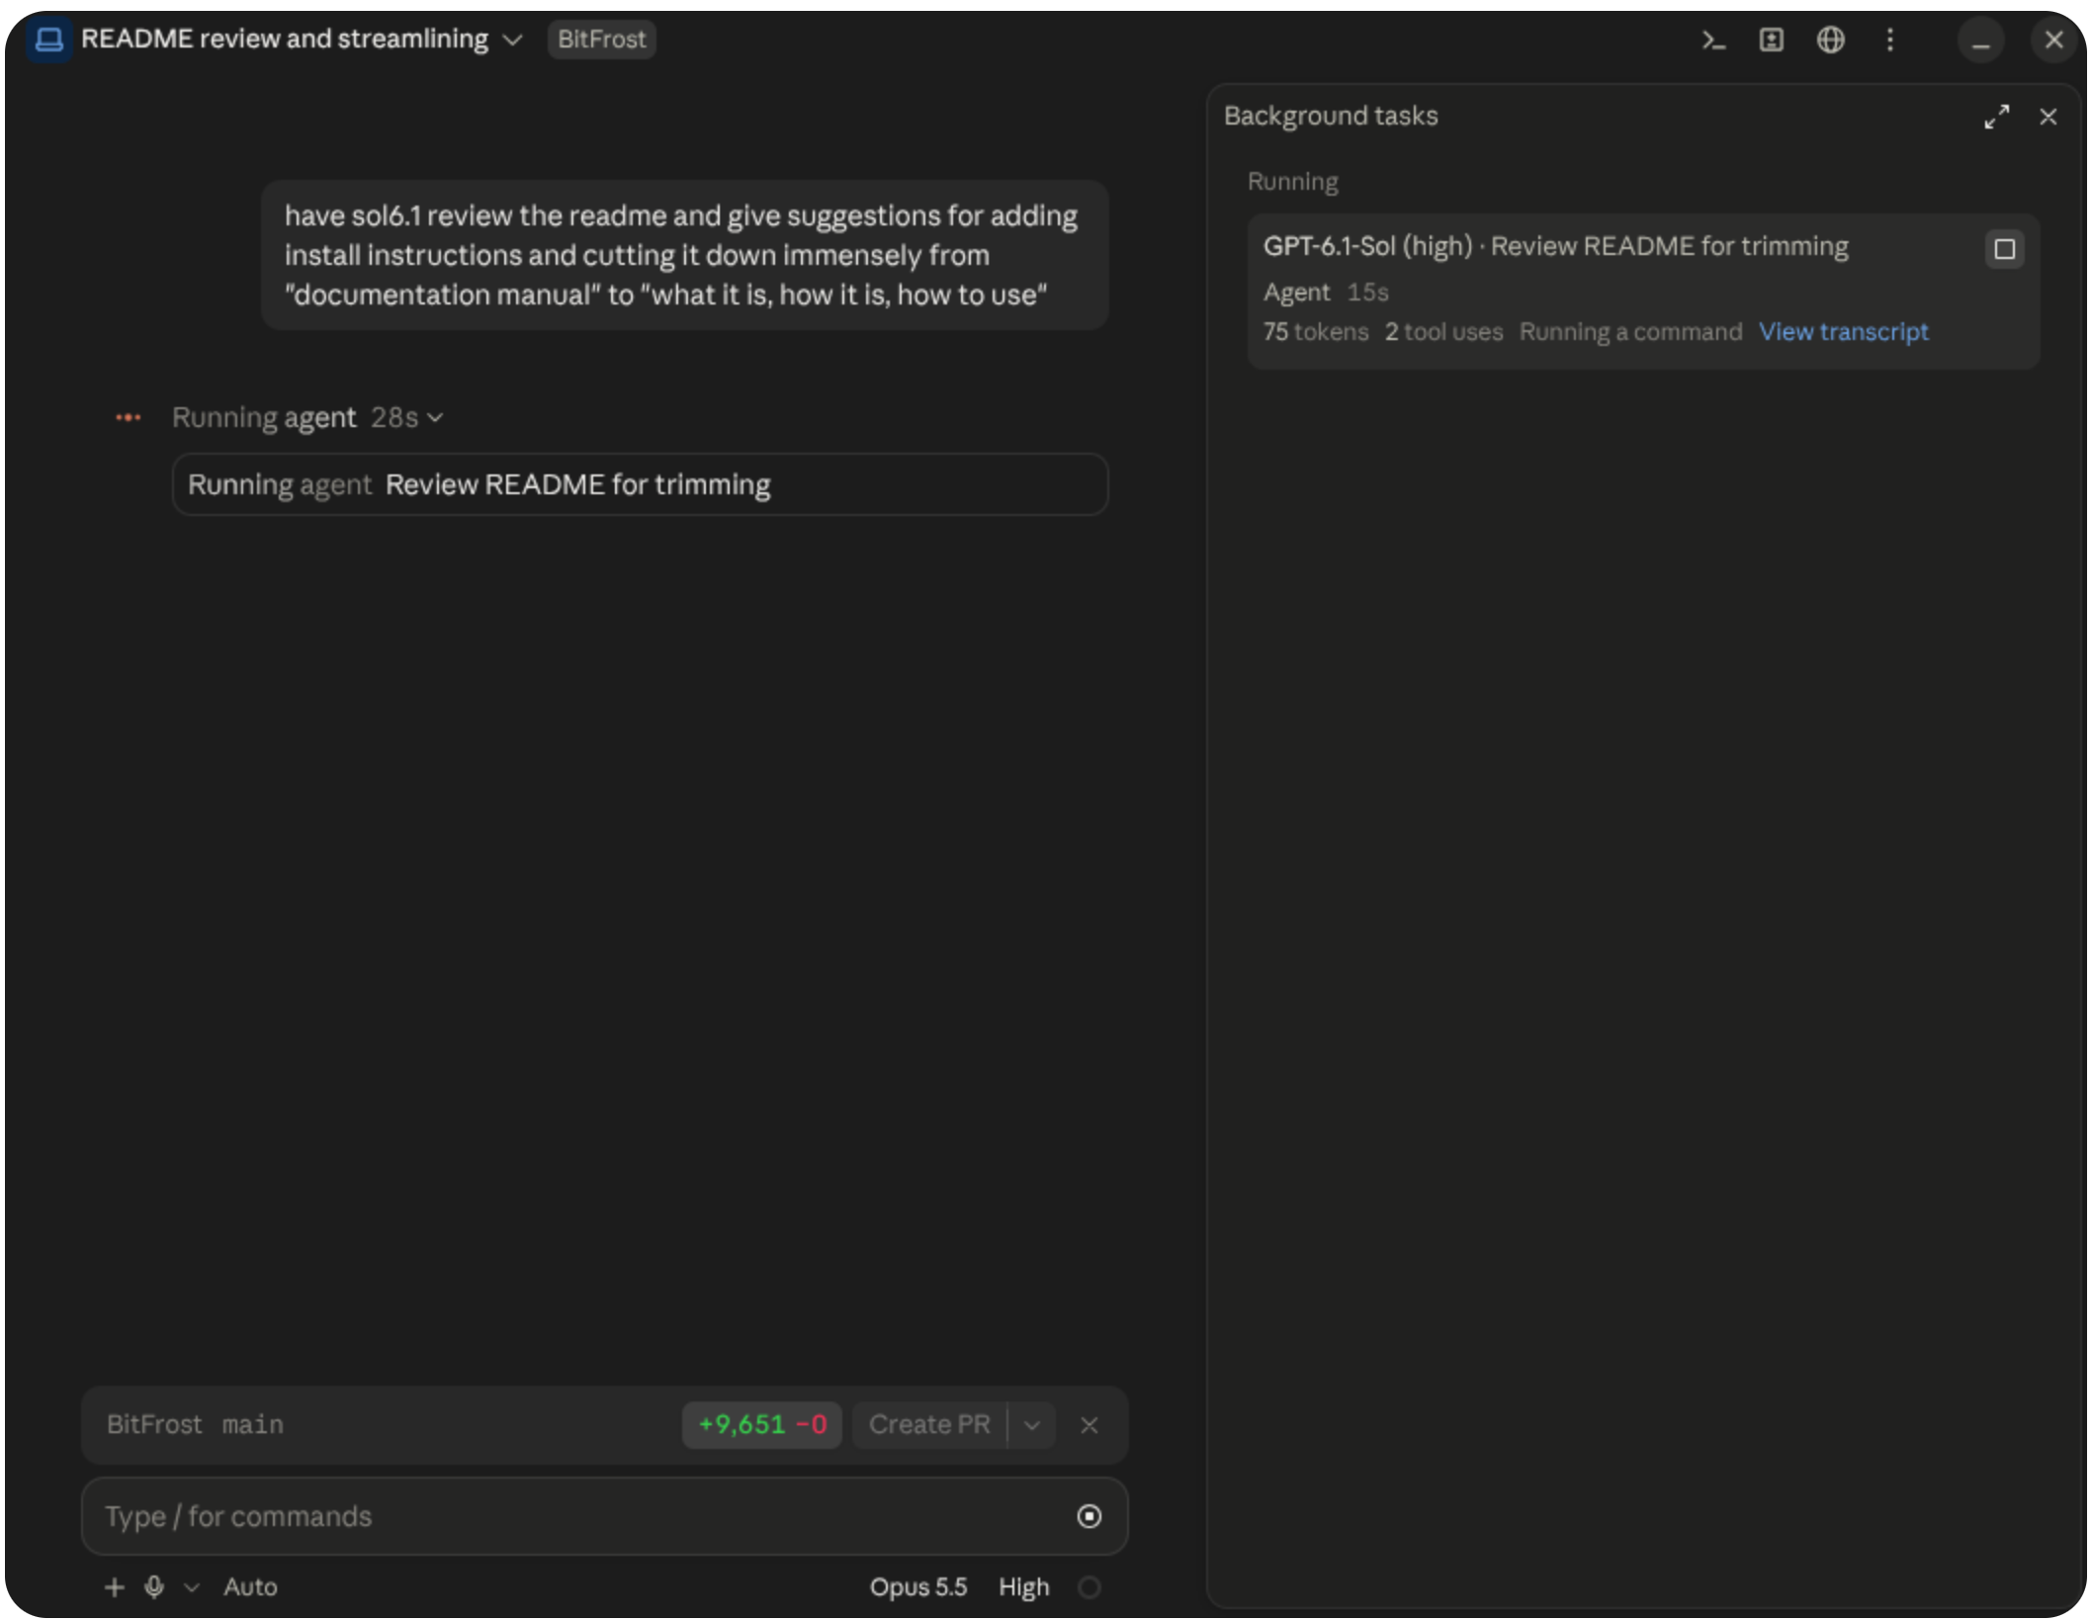Viewport: 2092px width, 1621px height.
Task: Click the file preview panel icon in header
Action: pyautogui.click(x=1772, y=40)
